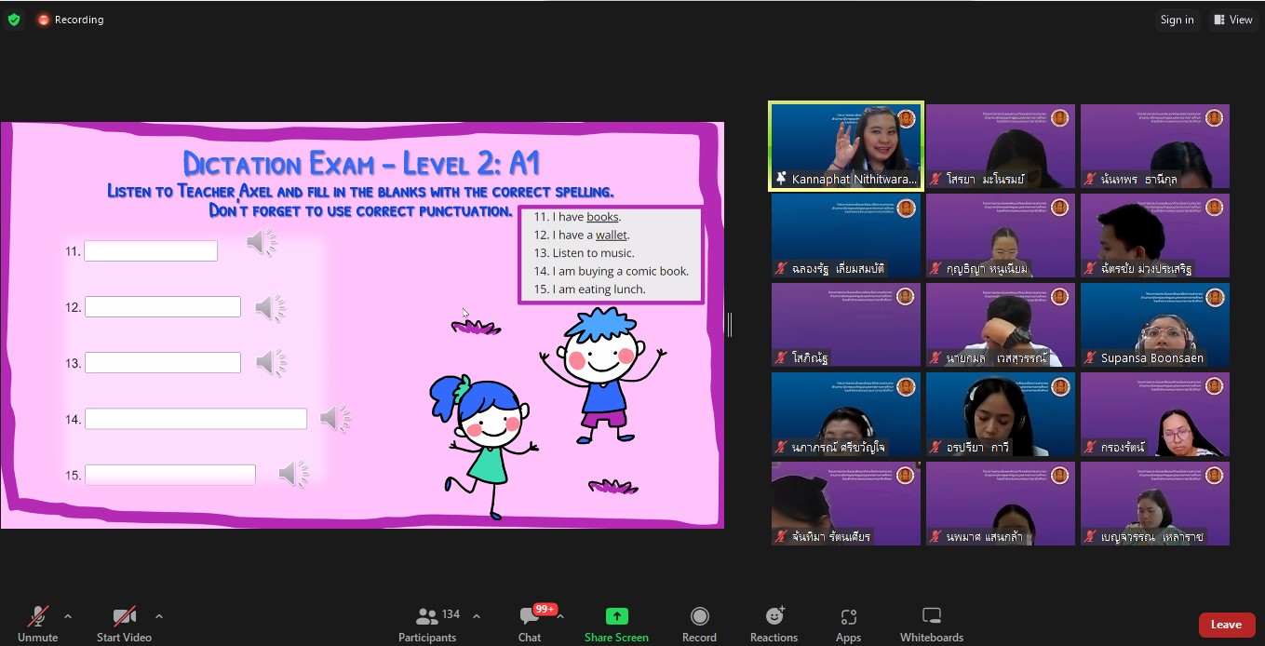The width and height of the screenshot is (1265, 646).
Task: Select the นายกมล เวสสุวรรณ์ video tile
Action: (x=1000, y=325)
